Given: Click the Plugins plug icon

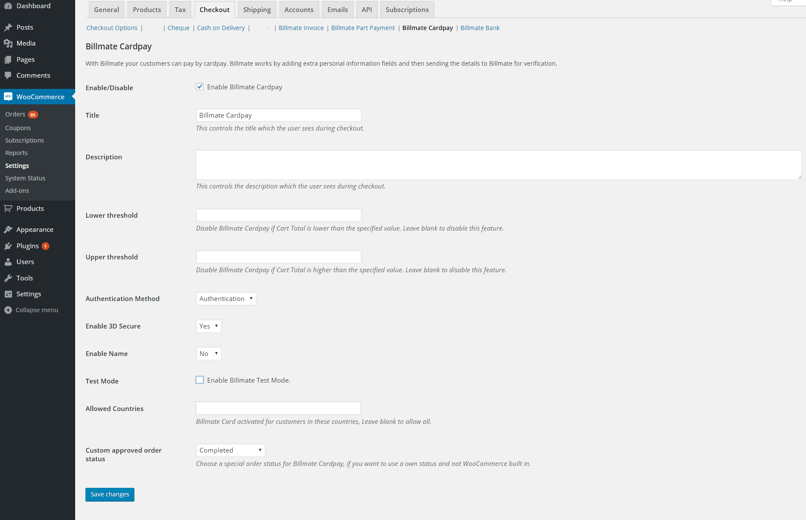Looking at the screenshot, I should [8, 246].
